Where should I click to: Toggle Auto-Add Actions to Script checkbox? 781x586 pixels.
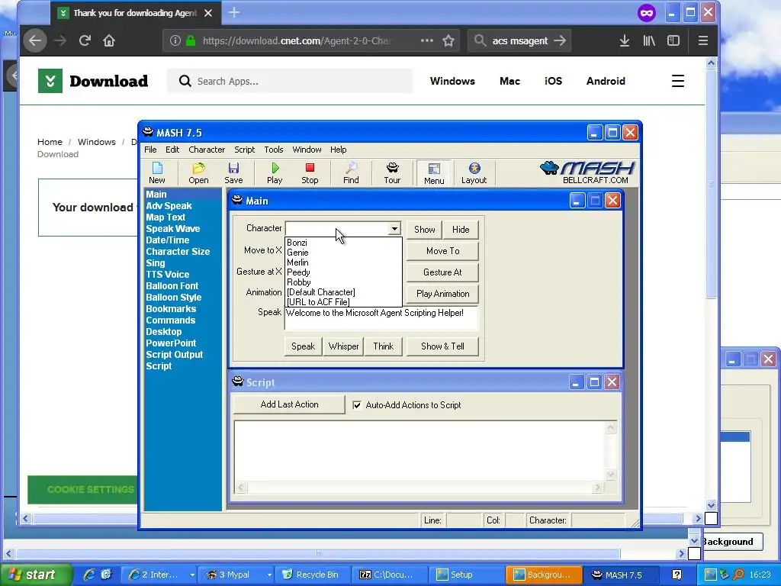[357, 405]
